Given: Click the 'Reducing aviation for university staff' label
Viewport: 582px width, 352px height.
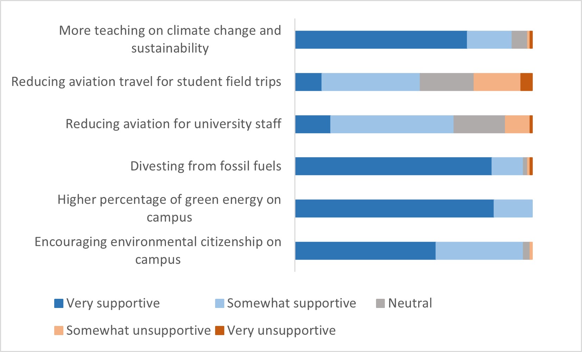Looking at the screenshot, I should pyautogui.click(x=173, y=124).
